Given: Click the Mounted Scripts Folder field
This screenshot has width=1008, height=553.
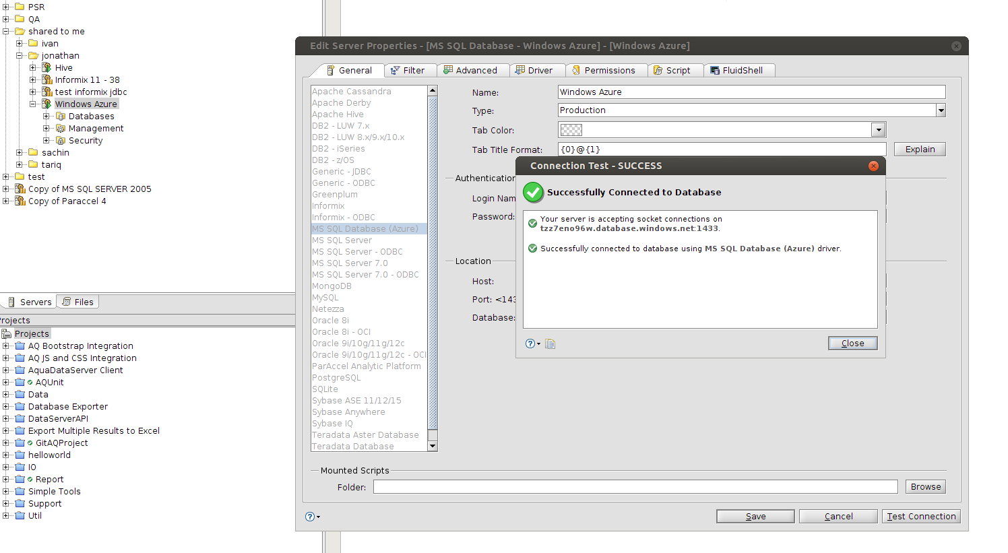Looking at the screenshot, I should pos(635,487).
